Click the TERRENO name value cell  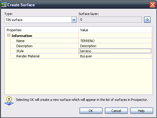pos(115,41)
